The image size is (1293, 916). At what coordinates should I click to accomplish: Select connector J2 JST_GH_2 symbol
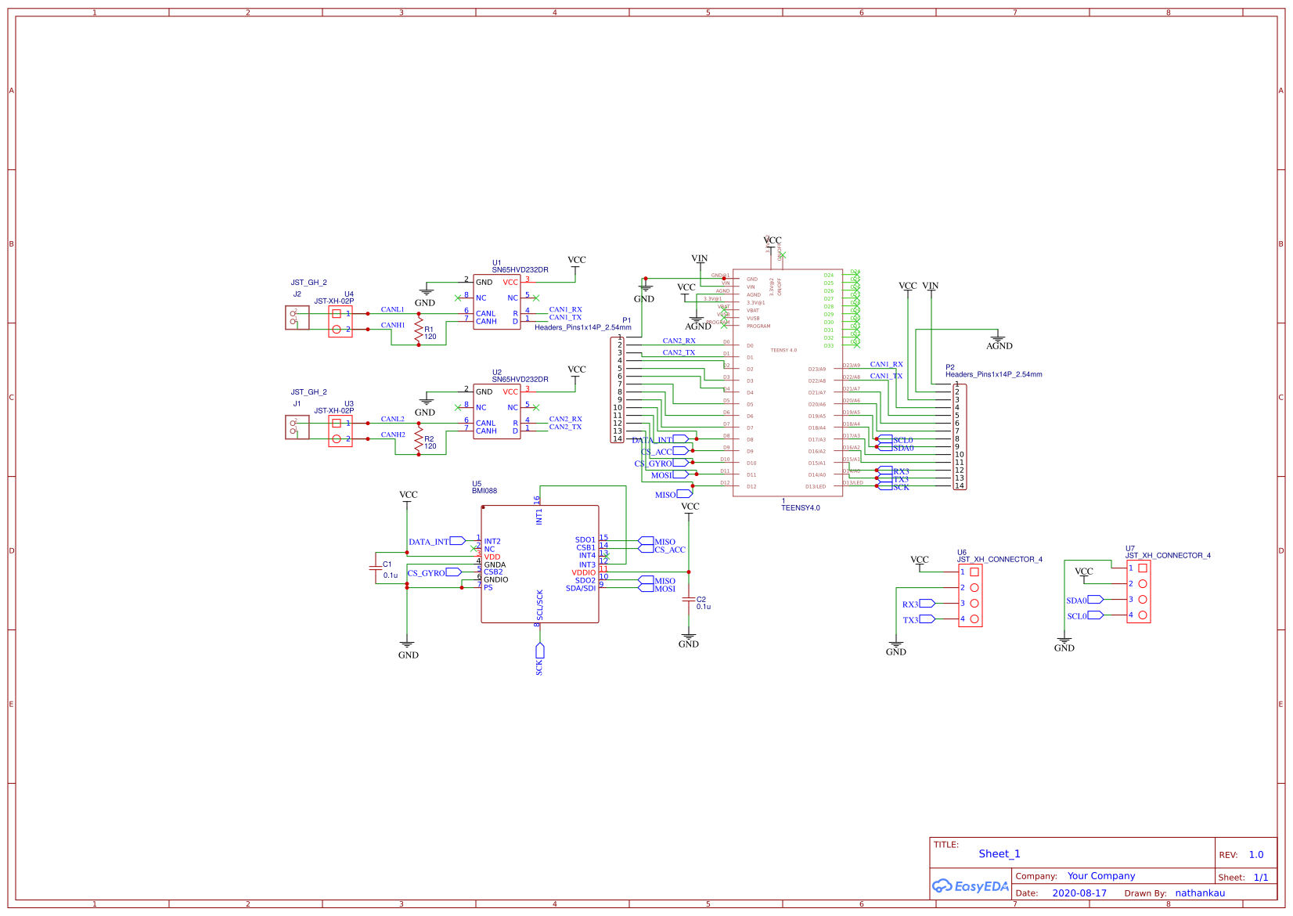click(297, 319)
